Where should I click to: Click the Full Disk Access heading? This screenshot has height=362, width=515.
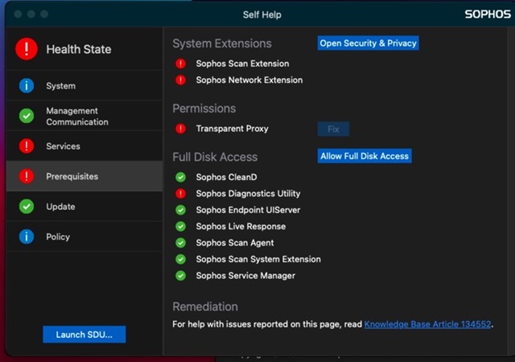pos(215,157)
